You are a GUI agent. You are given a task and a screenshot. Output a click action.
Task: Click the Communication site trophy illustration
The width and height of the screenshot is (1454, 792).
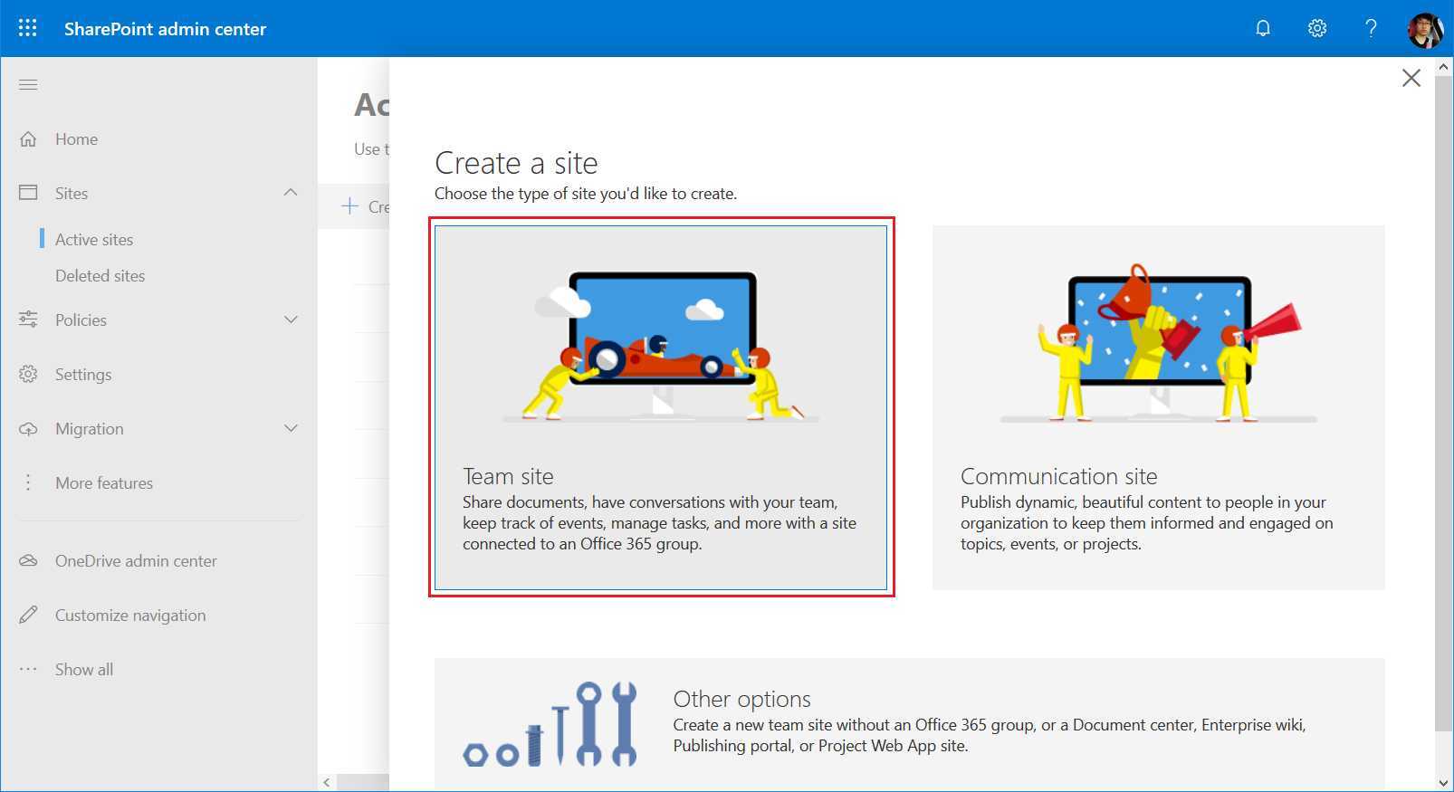[x=1159, y=344]
